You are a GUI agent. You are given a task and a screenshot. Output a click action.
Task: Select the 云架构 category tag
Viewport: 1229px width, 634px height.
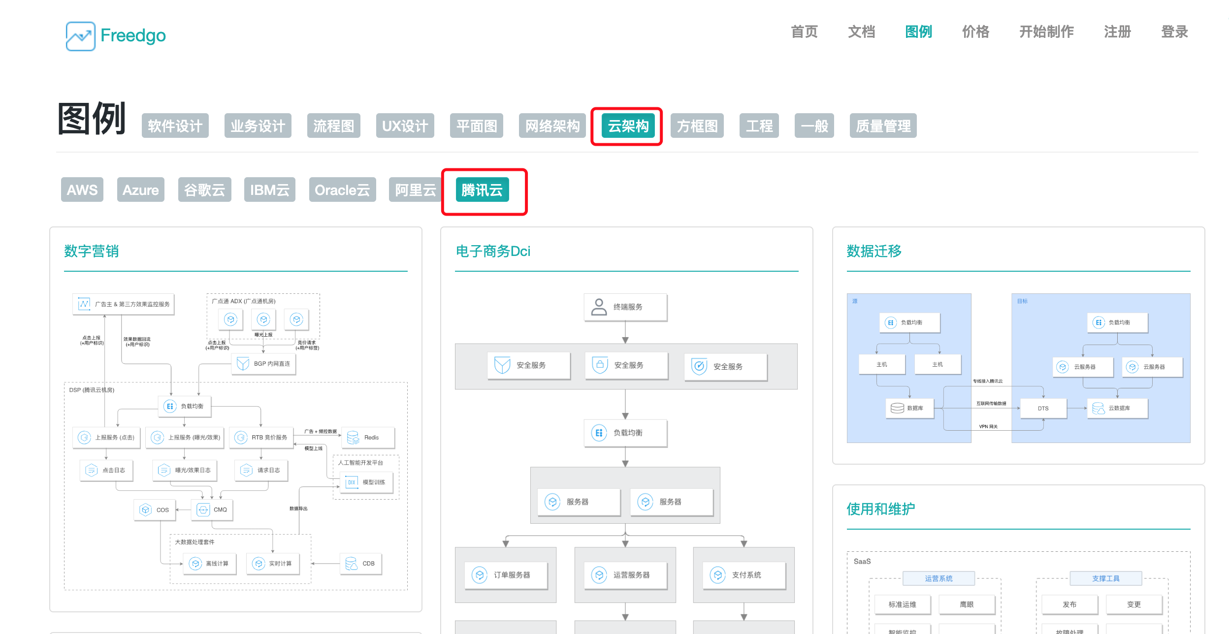(x=628, y=126)
